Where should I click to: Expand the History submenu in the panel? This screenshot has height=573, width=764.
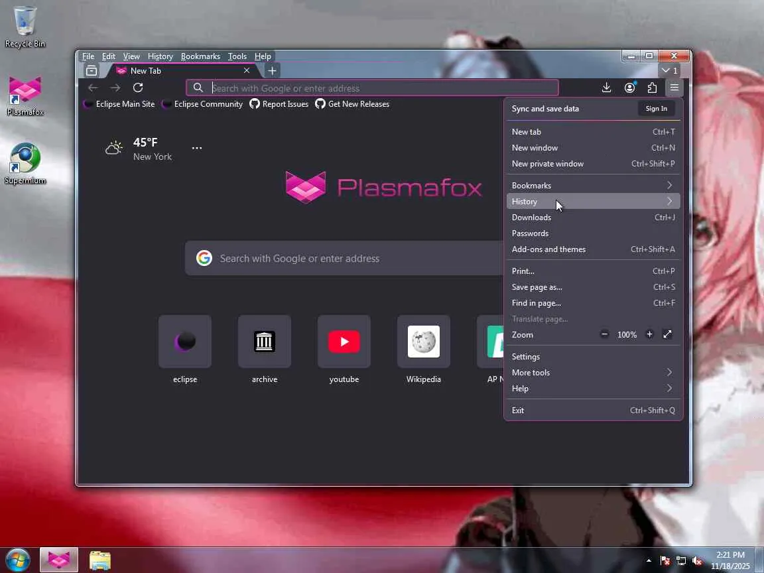[593, 201]
